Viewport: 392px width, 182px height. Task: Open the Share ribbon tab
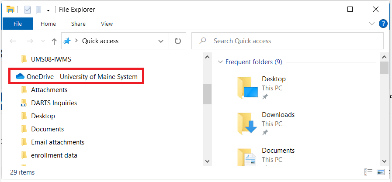pos(78,24)
